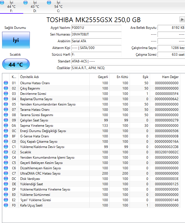
Task: Click the Öznitelik Adı column header
Action: click(x=54, y=77)
